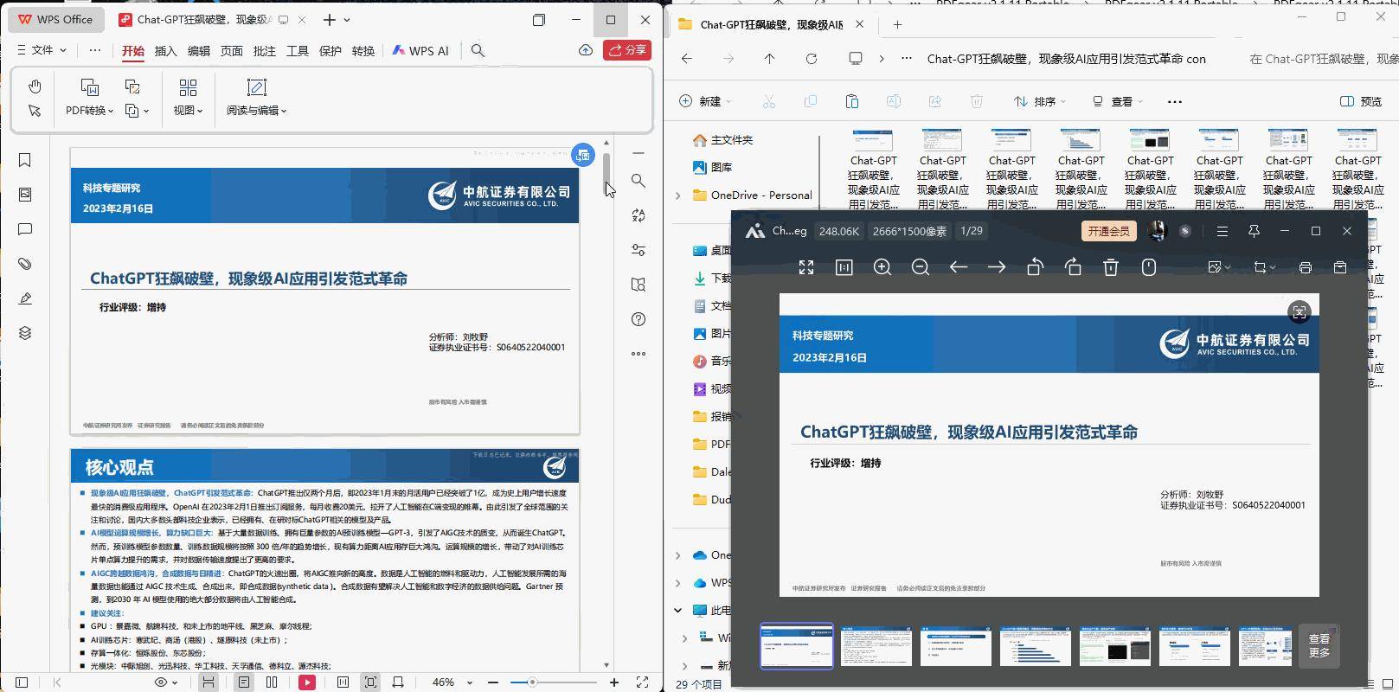Open the 视图 dropdown in WPS toolbar
Screen dimensions: 1399x692
pyautogui.click(x=188, y=111)
